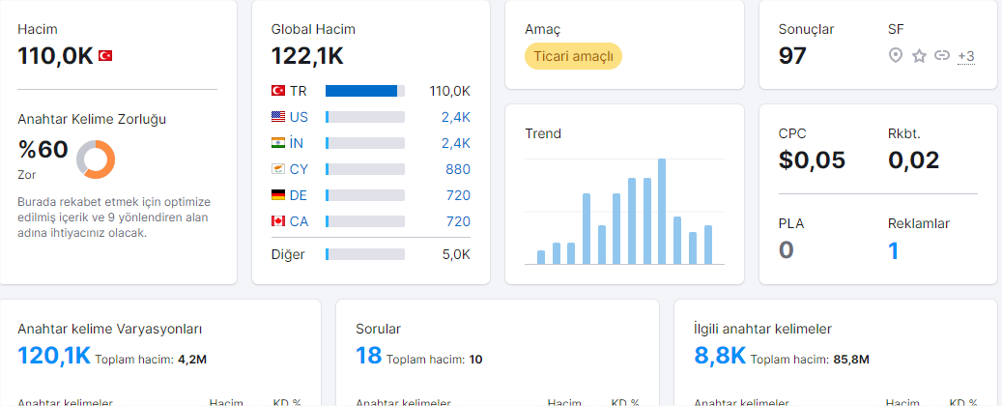Click the Amaç card title

(543, 29)
